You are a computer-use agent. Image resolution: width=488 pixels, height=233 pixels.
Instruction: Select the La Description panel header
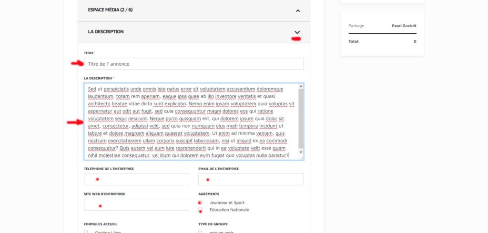(x=194, y=32)
